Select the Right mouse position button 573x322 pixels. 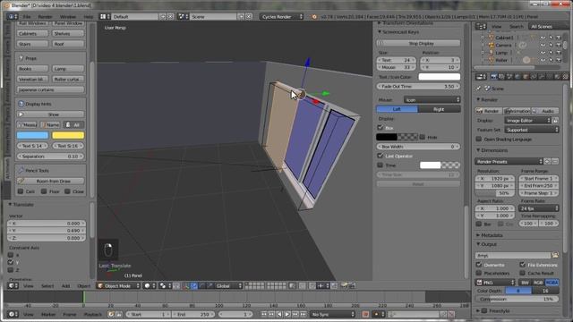pyautogui.click(x=440, y=109)
